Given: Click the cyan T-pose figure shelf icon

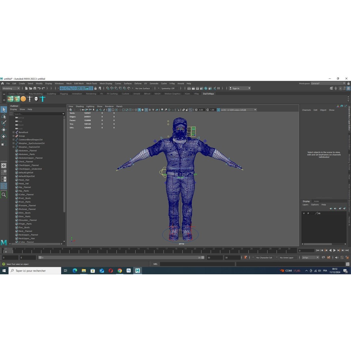Looking at the screenshot, I should point(43,99).
